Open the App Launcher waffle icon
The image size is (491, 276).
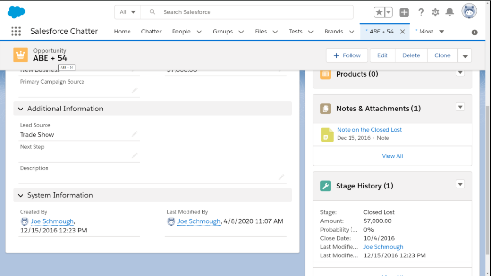(16, 31)
